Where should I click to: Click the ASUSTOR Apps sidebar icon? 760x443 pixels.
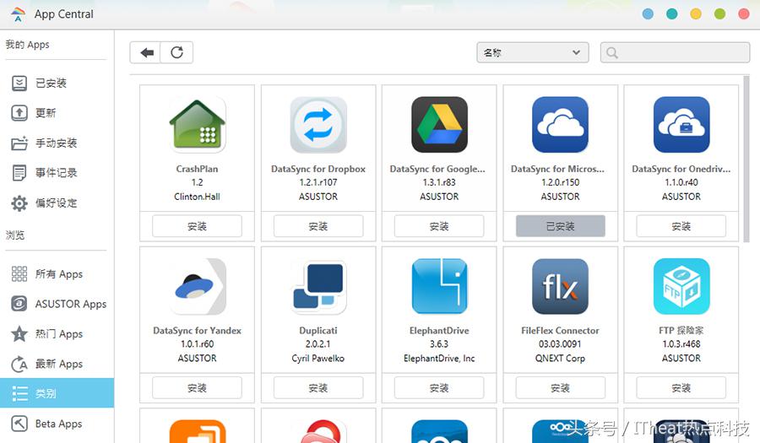19,304
